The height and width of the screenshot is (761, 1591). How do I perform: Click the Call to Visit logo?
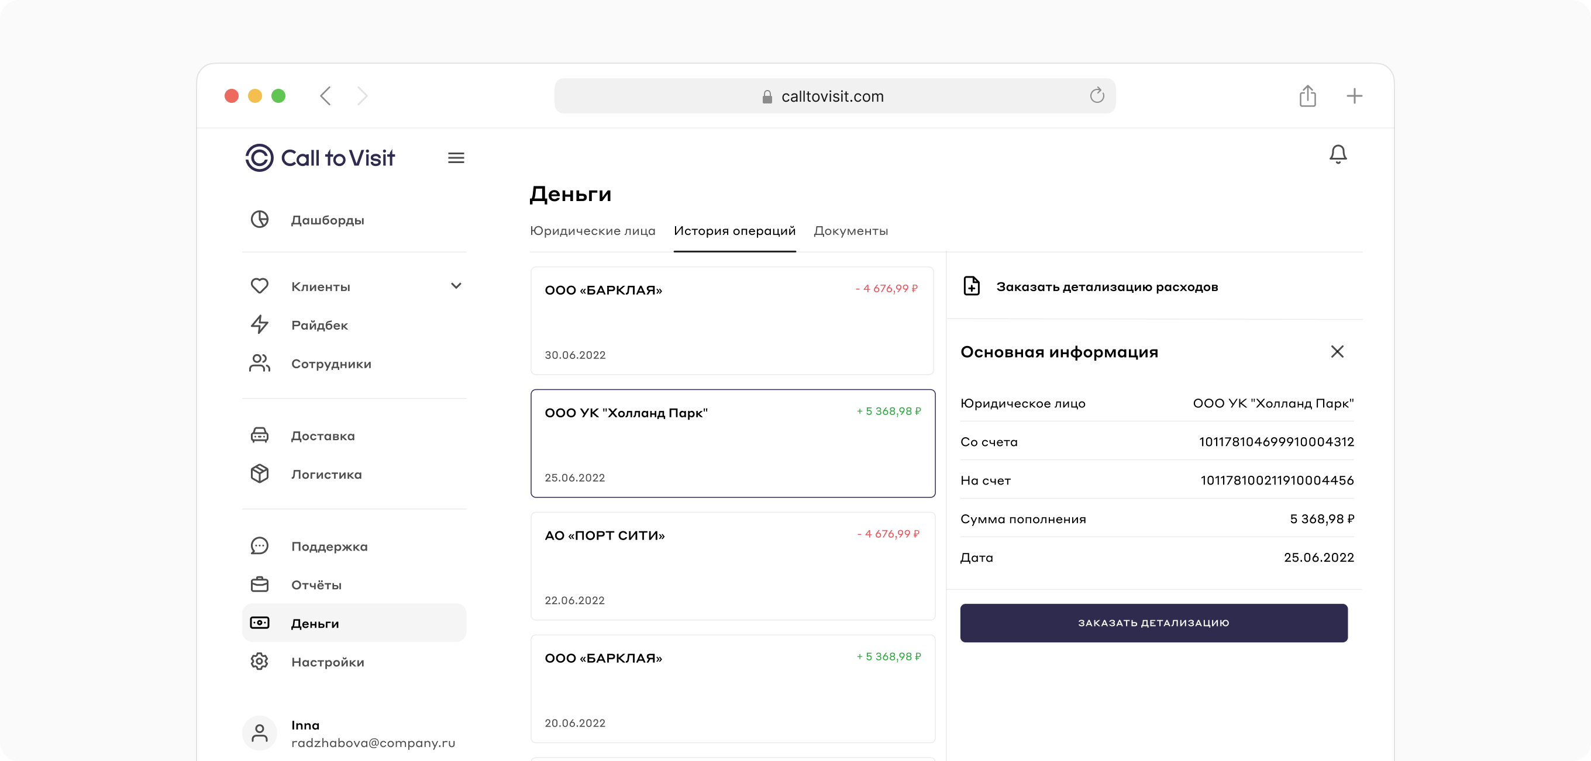(320, 158)
